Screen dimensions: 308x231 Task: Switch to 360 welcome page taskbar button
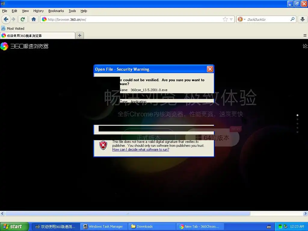click(56, 226)
